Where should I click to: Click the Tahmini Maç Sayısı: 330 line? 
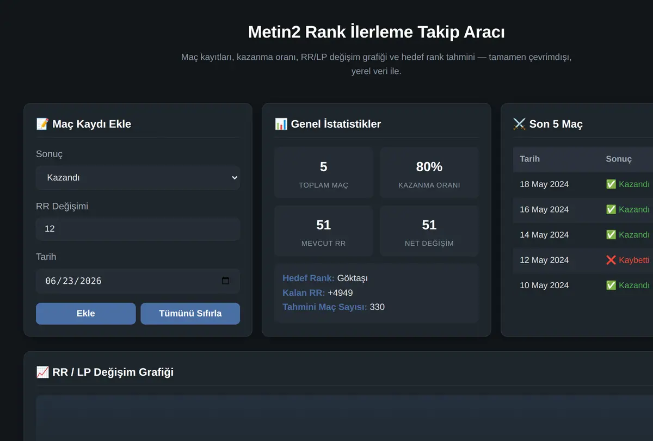[x=334, y=307]
